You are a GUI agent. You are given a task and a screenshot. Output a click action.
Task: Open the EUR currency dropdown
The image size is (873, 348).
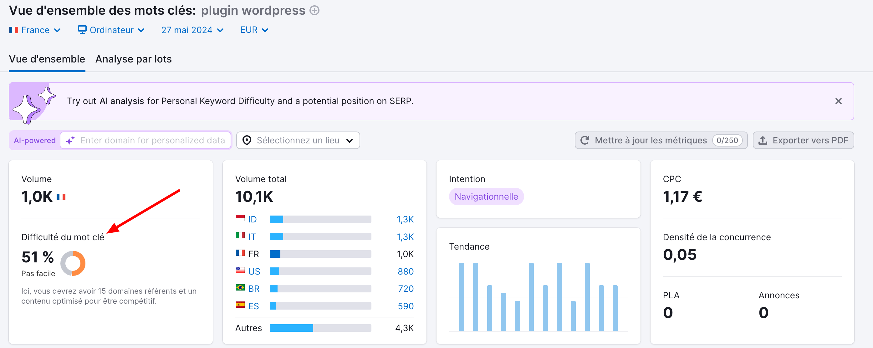pyautogui.click(x=254, y=30)
